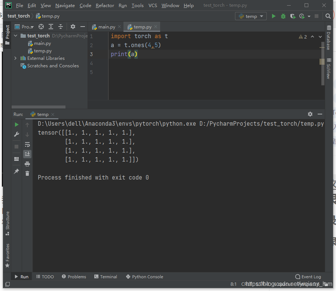Go to next highlighted error arrow

[320, 37]
